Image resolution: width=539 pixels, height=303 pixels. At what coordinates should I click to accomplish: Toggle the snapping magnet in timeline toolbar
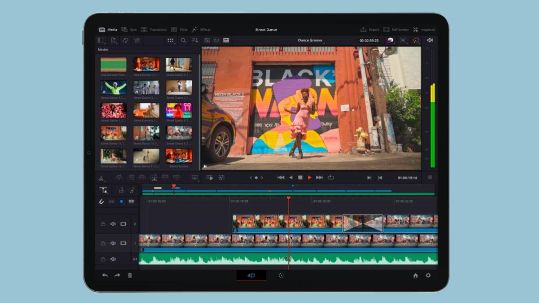102,201
